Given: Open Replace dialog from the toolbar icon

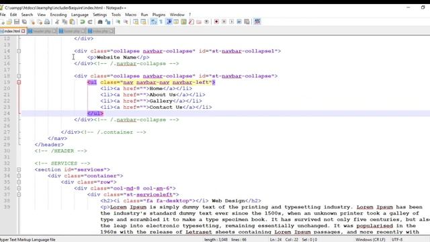Looking at the screenshot, I should point(107,22).
